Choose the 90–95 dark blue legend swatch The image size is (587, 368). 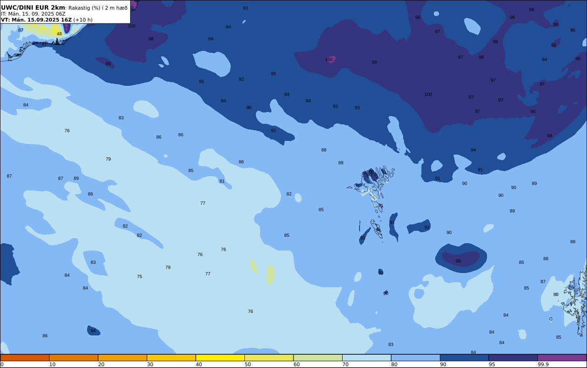tap(464, 357)
